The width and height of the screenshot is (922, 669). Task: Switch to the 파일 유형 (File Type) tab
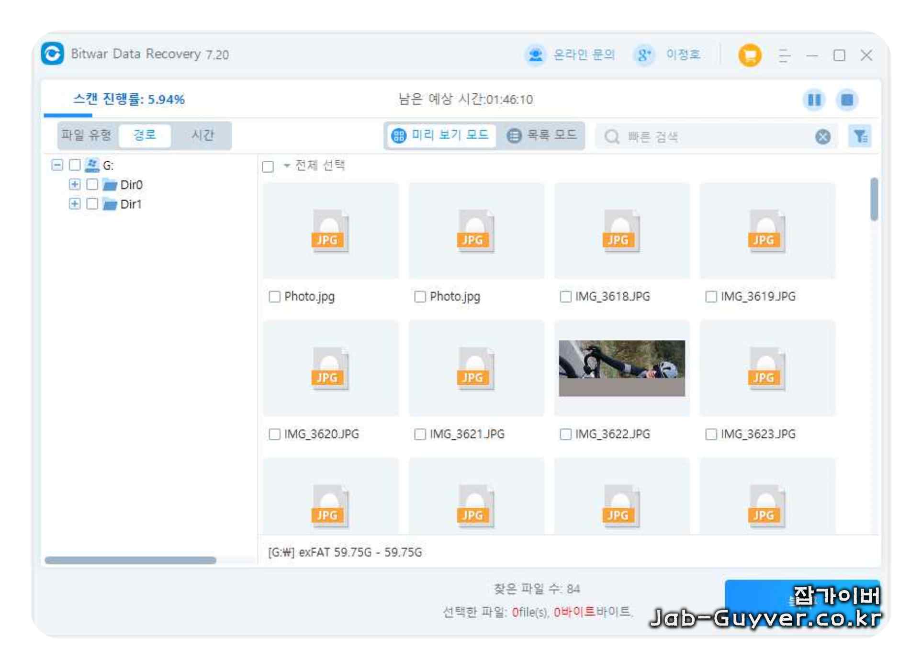pos(86,135)
